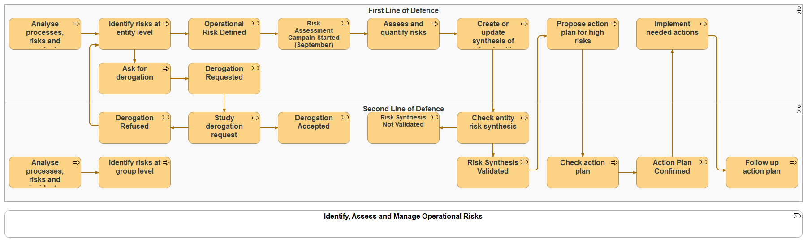Screen dimensions: 807x242
Task: Click the 'Follow up action plan' process
Action: [762, 172]
